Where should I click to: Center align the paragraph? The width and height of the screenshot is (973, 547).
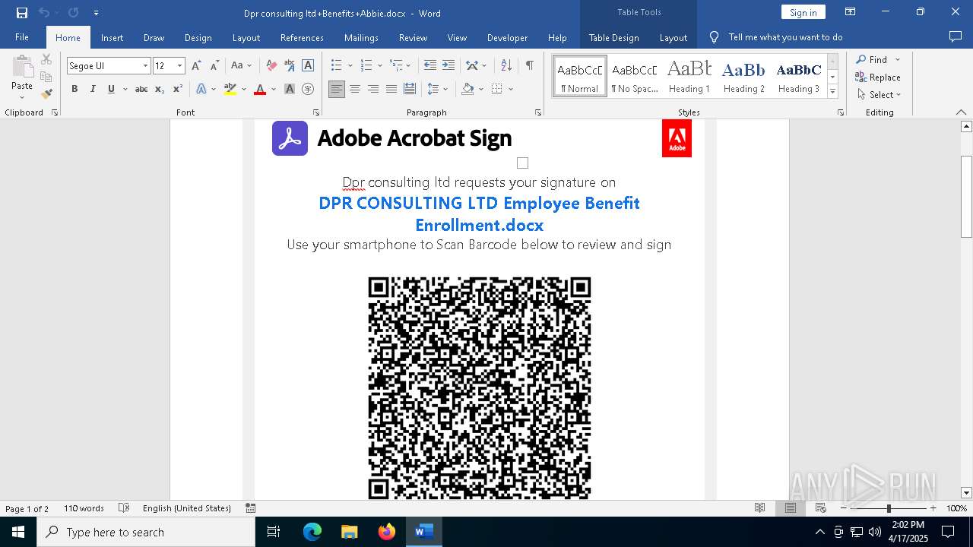pos(355,89)
